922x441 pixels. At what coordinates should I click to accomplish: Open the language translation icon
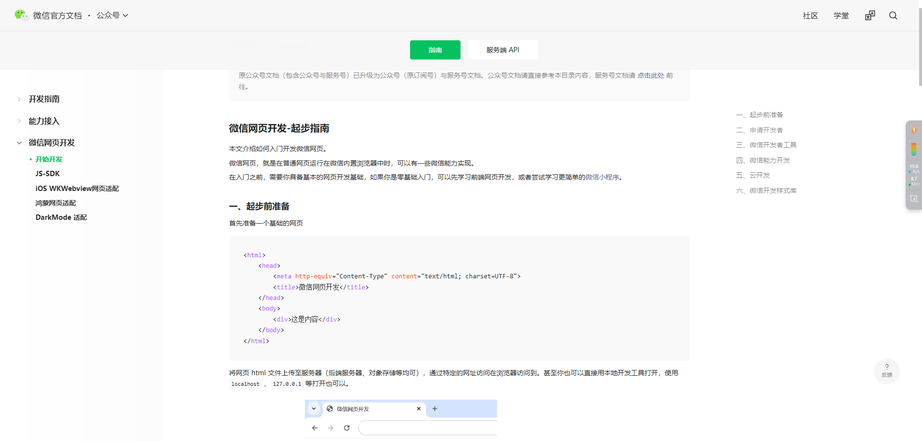[x=870, y=16]
